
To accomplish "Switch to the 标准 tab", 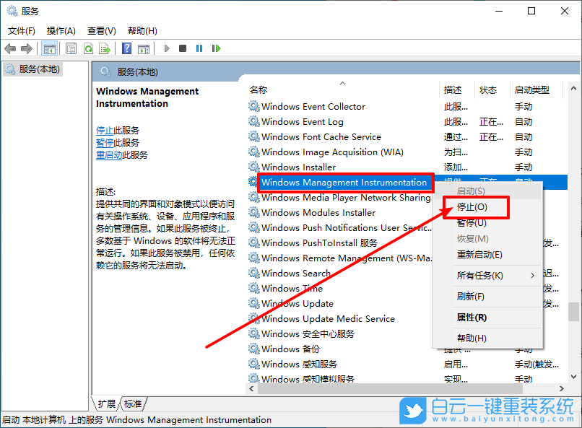I will 132,403.
